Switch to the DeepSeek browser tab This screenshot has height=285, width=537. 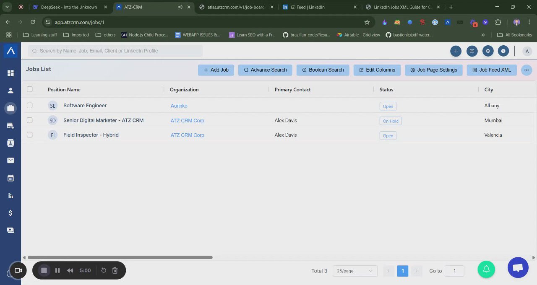(x=69, y=7)
